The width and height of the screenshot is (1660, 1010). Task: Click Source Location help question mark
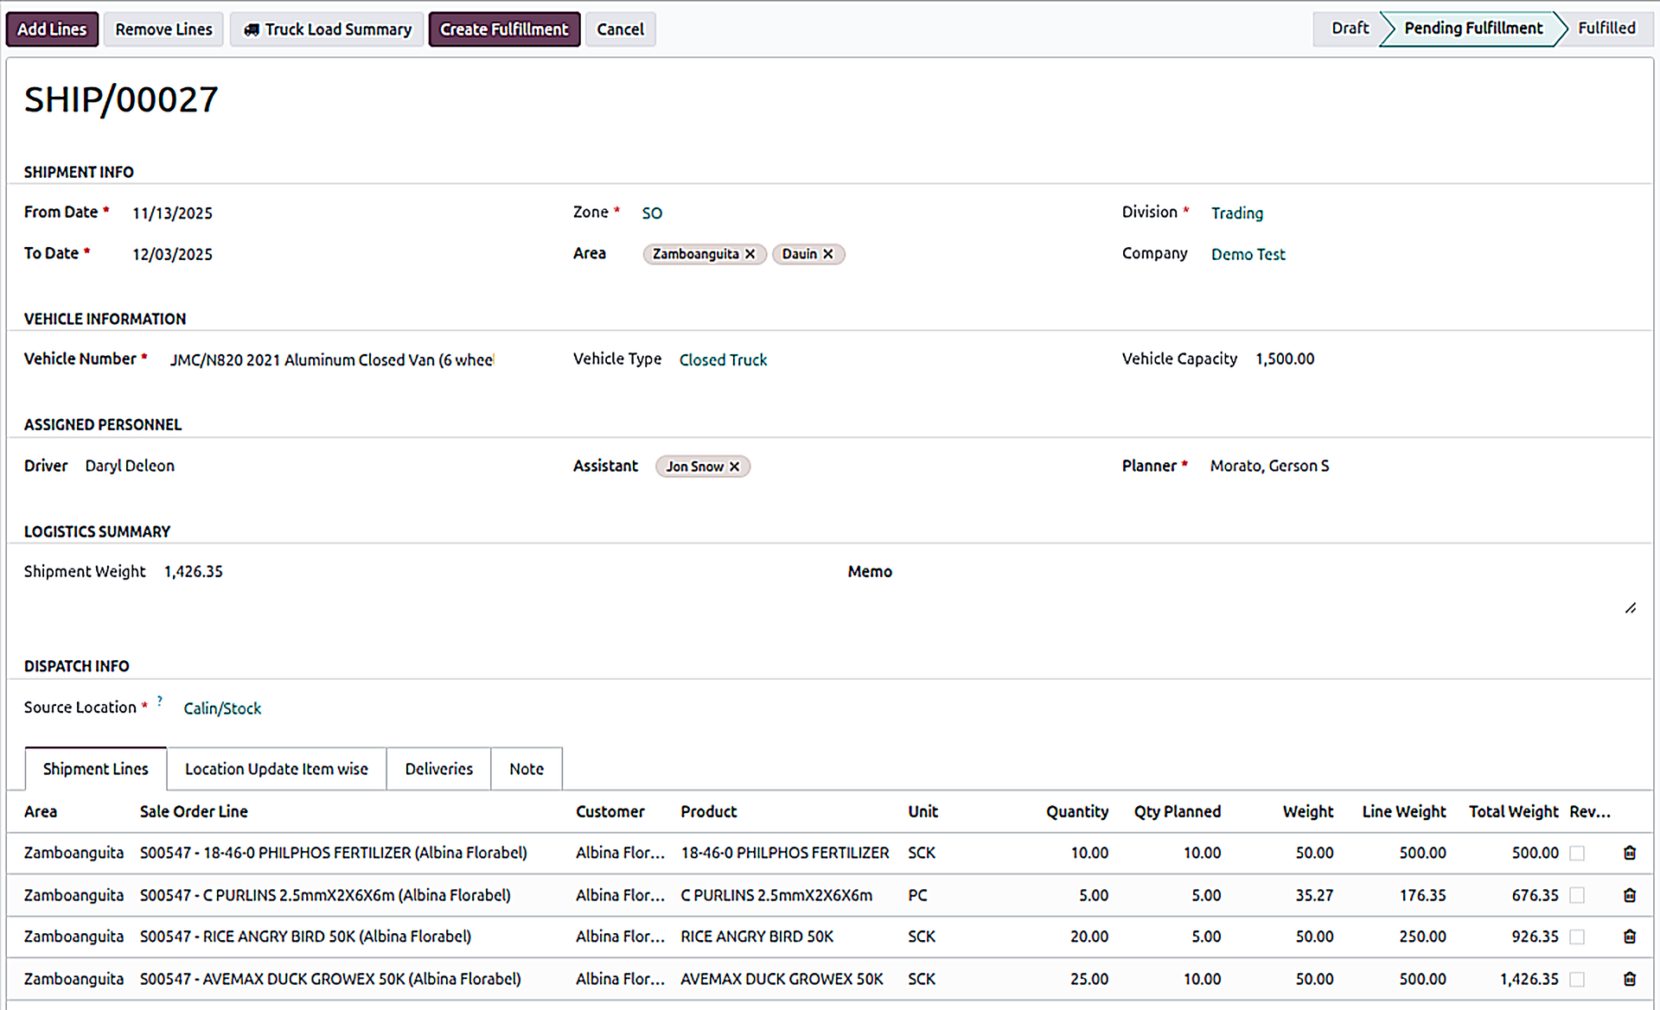160,701
